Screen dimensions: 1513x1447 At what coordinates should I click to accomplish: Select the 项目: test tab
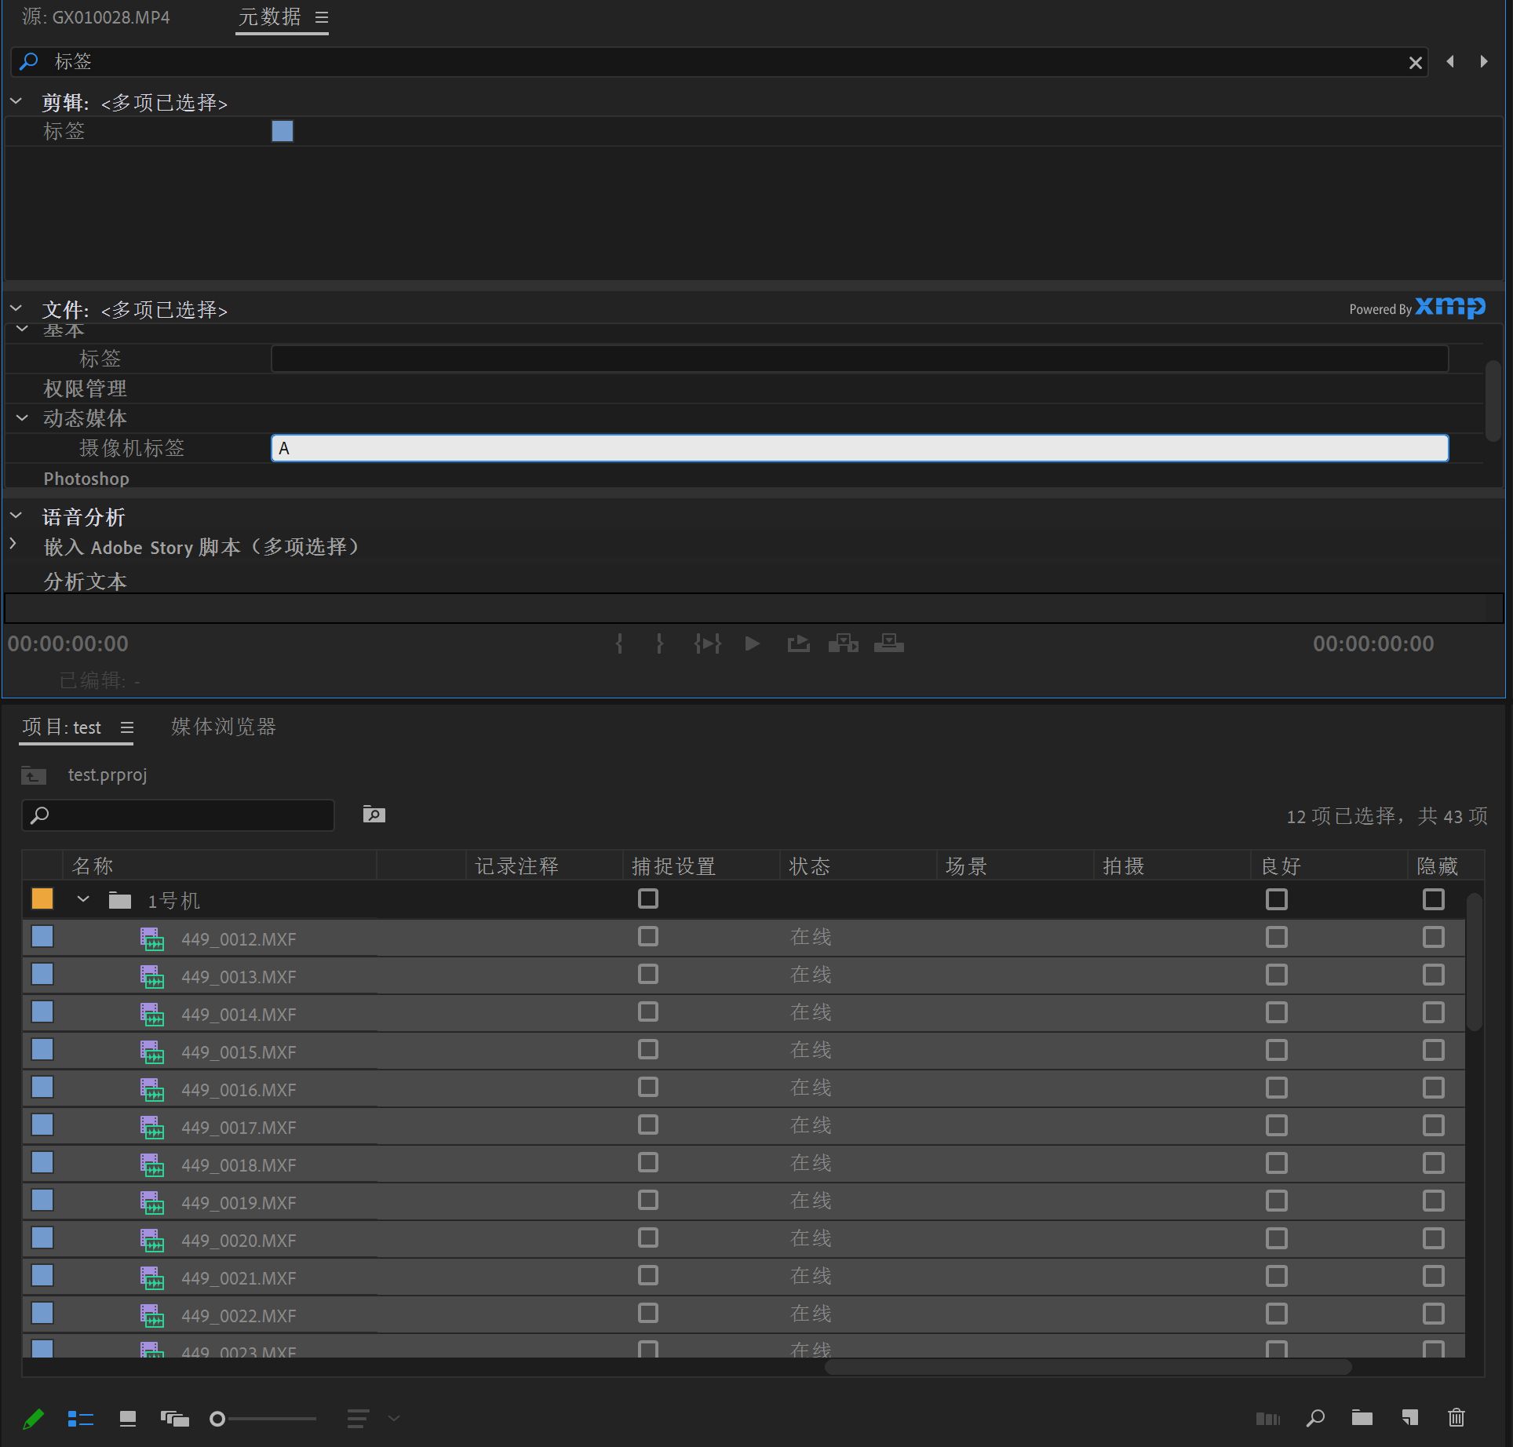pyautogui.click(x=62, y=727)
